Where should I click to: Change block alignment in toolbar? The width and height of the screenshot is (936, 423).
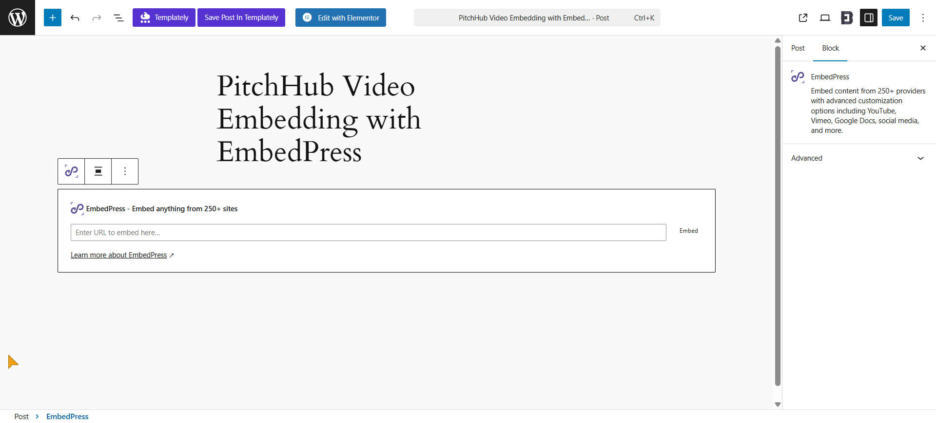click(98, 171)
